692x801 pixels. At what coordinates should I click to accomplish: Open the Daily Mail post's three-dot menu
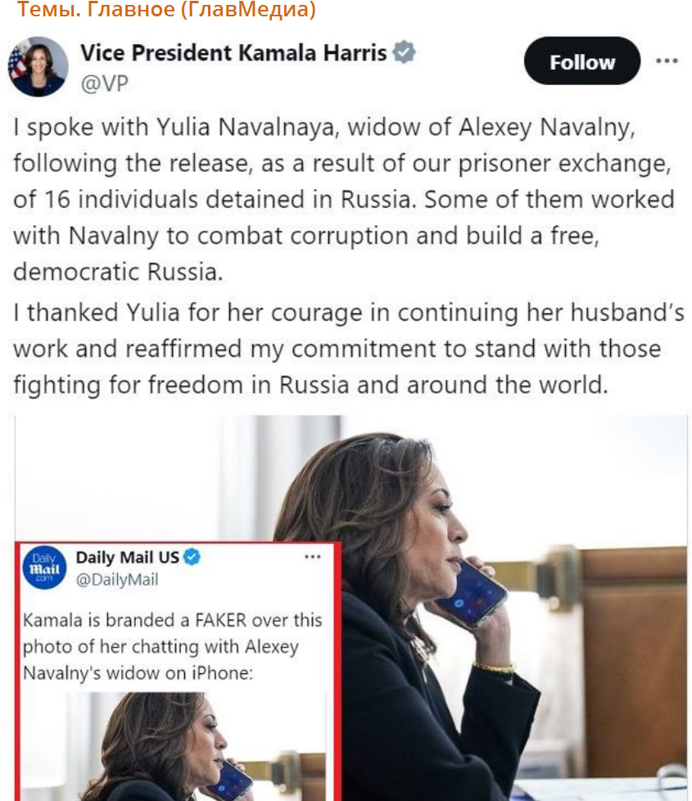(313, 557)
